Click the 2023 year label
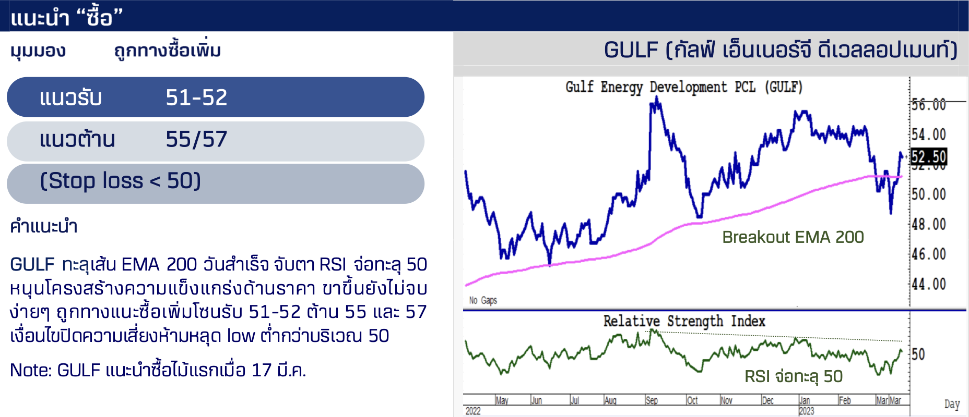Screen dimensions: 969x417 click(x=807, y=411)
